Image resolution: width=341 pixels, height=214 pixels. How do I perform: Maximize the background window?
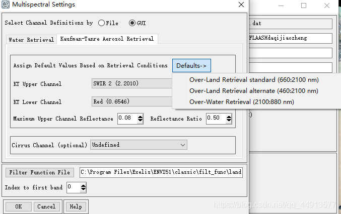(x=304, y=6)
